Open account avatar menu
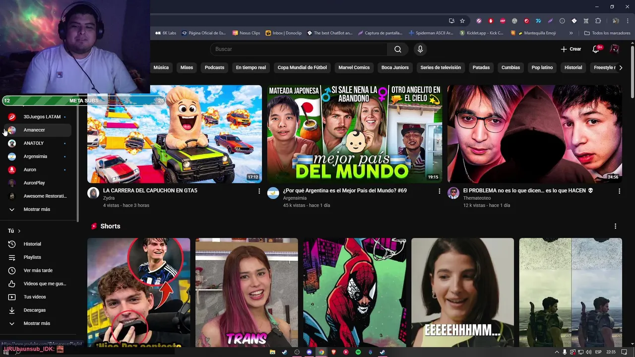Image resolution: width=635 pixels, height=357 pixels. tap(615, 49)
